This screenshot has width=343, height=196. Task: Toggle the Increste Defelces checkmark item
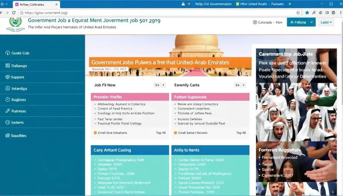coord(176,119)
